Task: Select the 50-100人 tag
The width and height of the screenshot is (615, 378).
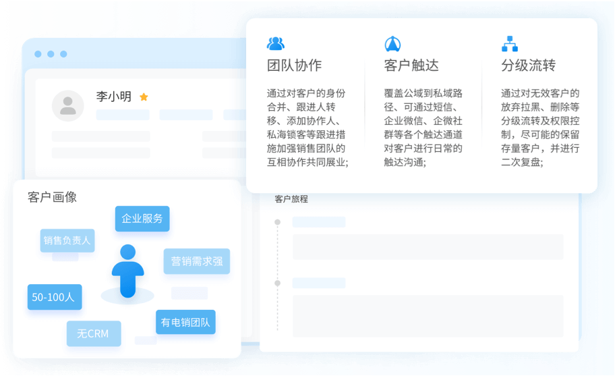Action: (x=55, y=297)
